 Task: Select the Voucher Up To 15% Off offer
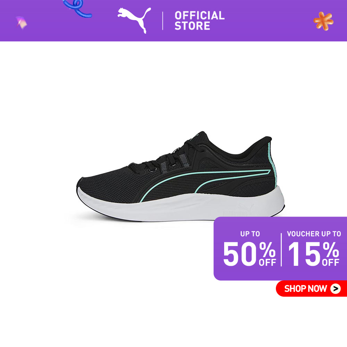pyautogui.click(x=314, y=249)
